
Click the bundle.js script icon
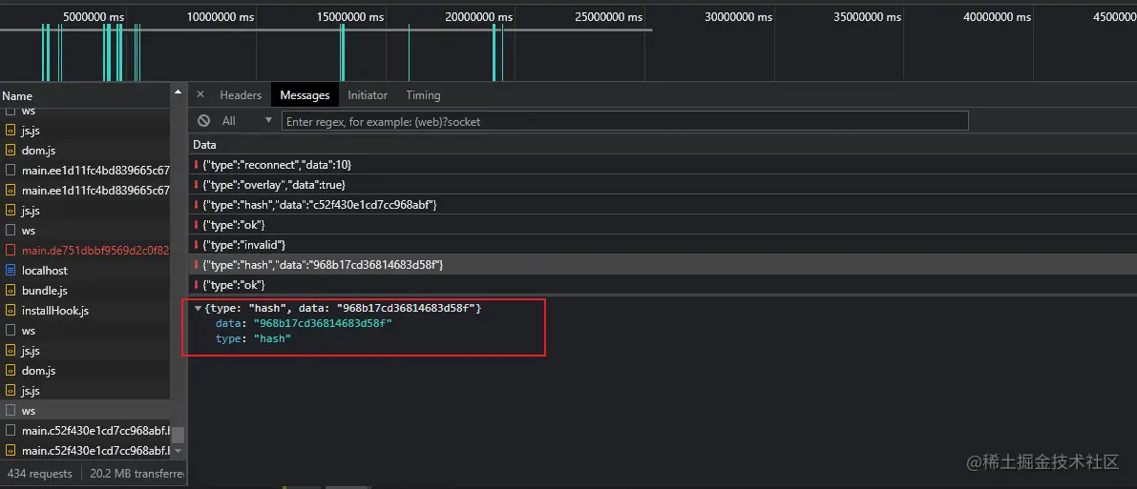point(11,291)
